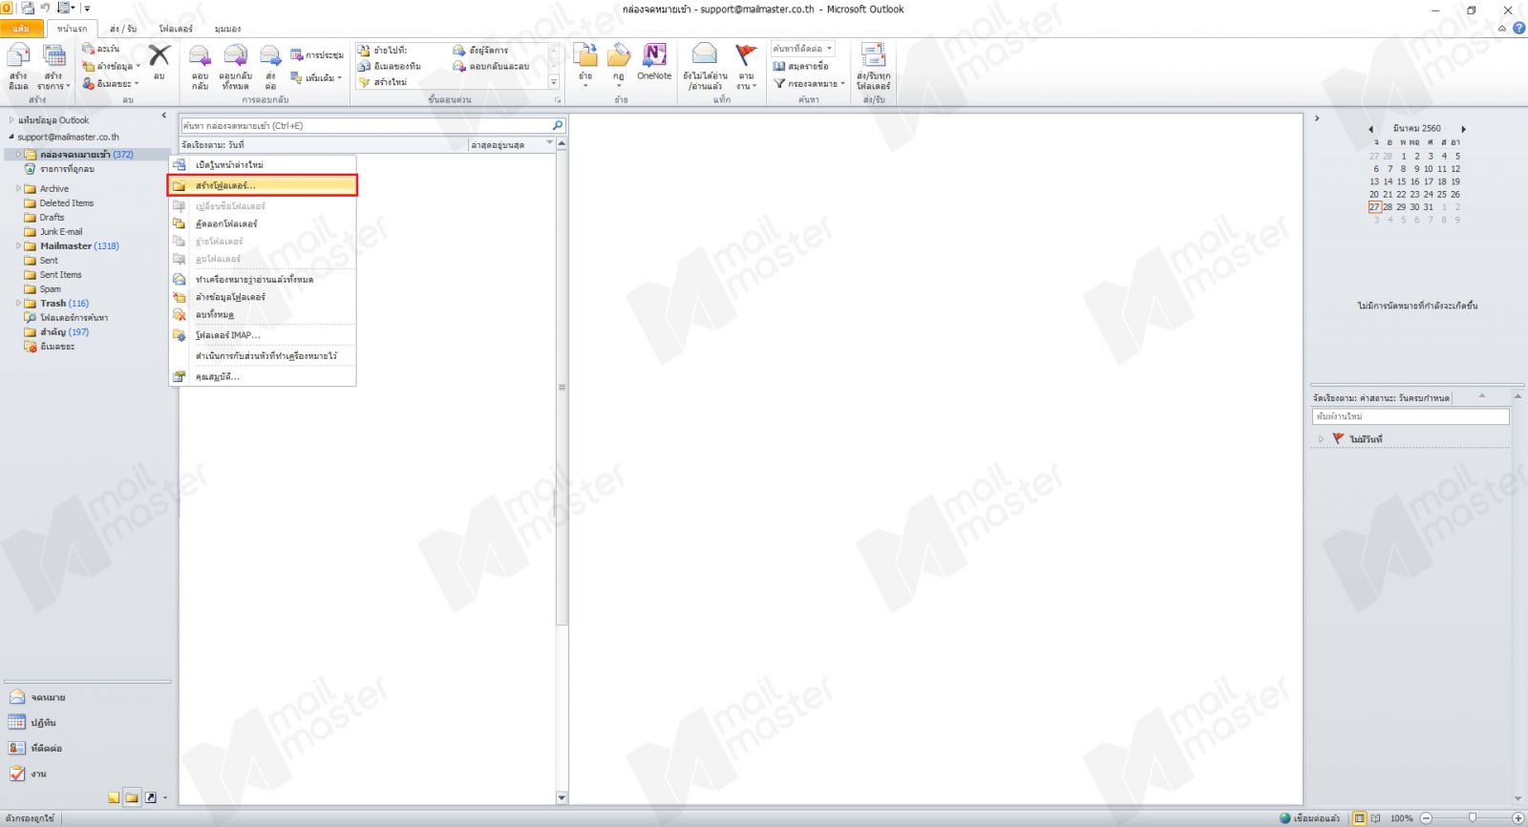Click the New E-mail (สร้างอีเมล) icon
Viewport: 1528px width, 827px height.
(x=18, y=56)
